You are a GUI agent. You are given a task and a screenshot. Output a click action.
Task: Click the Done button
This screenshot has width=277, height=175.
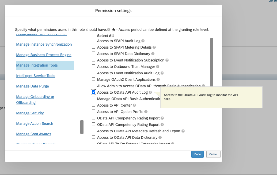198,154
